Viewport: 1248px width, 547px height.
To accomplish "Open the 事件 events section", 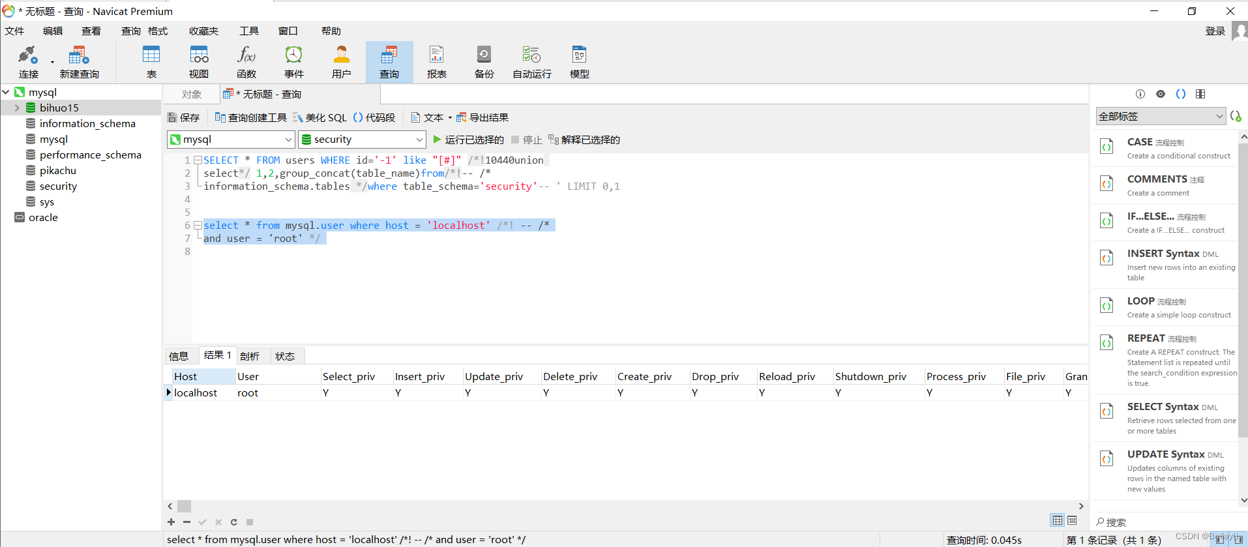I will (x=294, y=62).
